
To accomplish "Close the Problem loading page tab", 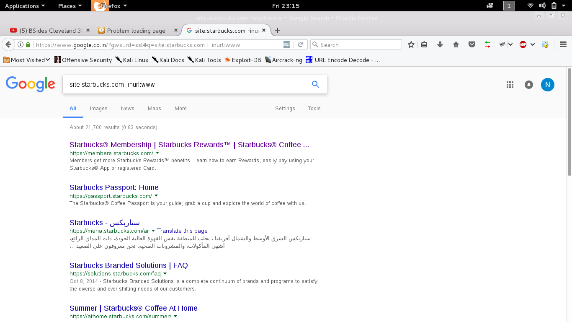I will [x=176, y=30].
